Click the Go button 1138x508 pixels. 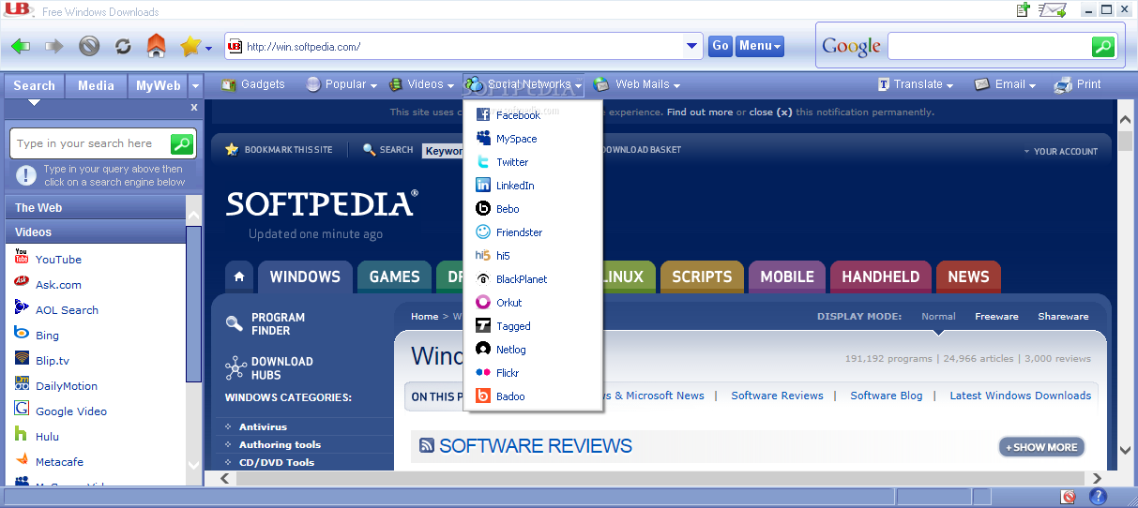(x=721, y=46)
